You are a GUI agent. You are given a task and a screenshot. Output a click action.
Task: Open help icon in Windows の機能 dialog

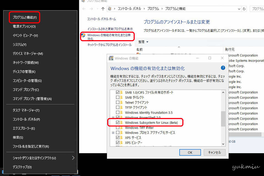(223, 68)
